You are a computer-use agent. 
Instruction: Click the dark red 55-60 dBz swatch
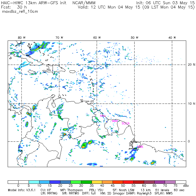coord(139,182)
